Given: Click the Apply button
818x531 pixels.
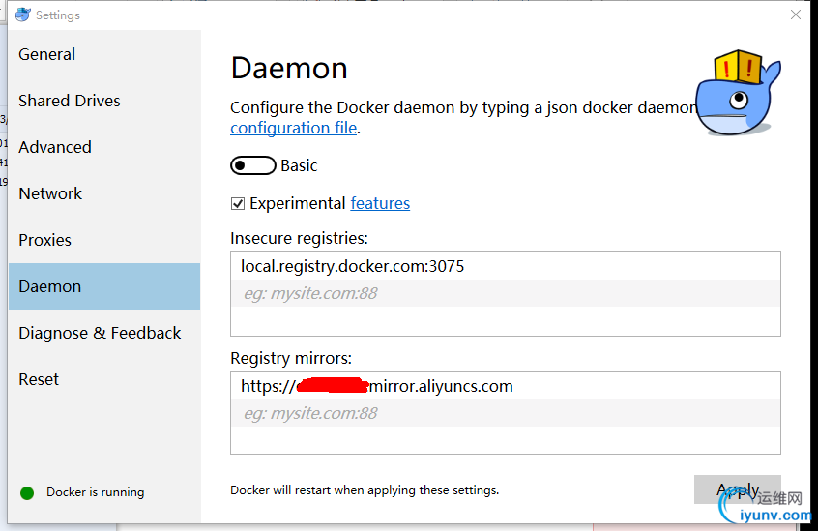Looking at the screenshot, I should pos(737,489).
